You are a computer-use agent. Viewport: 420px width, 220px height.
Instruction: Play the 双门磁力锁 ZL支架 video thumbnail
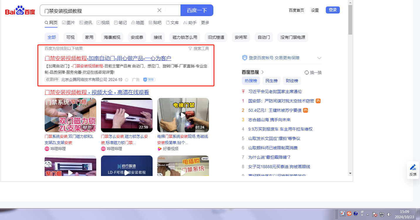click(70, 115)
